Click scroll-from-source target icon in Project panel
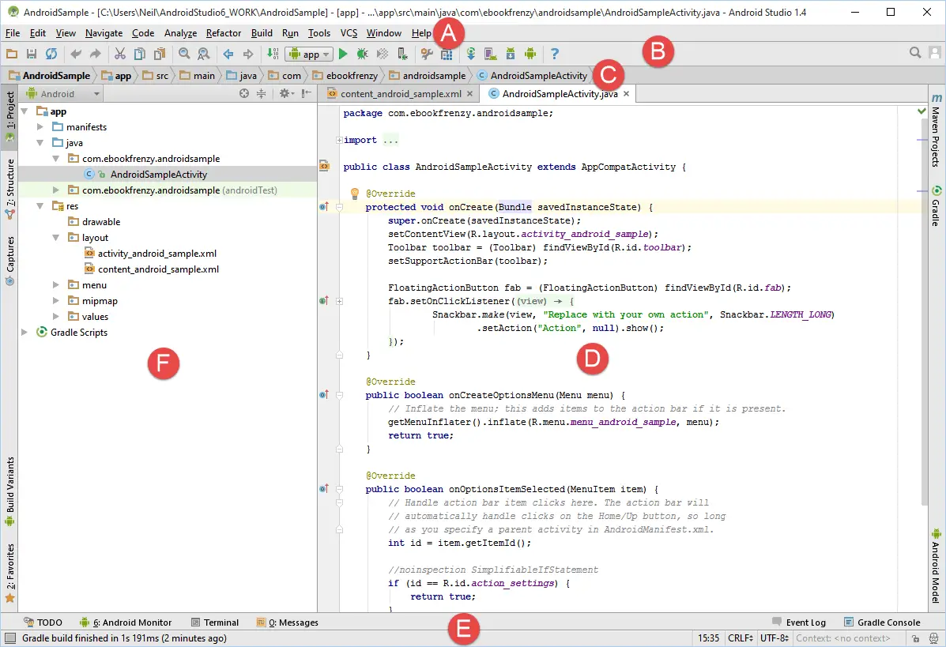Viewport: 946px width, 647px height. [x=244, y=93]
